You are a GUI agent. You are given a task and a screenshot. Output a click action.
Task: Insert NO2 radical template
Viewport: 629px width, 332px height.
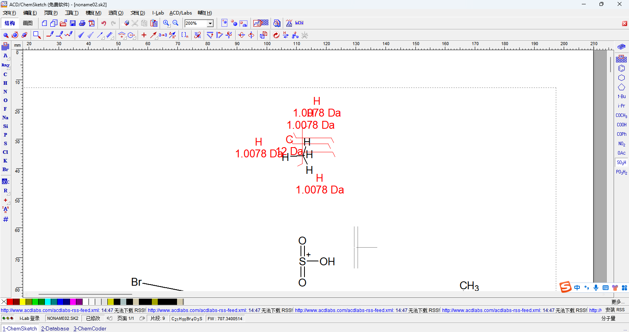622,144
